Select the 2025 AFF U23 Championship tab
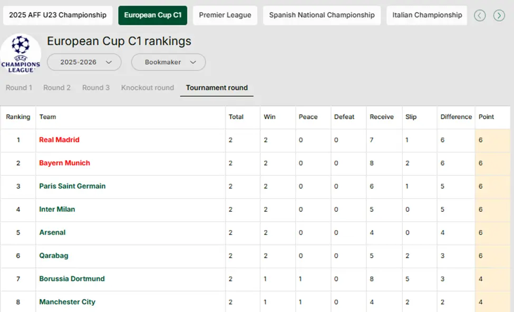Image resolution: width=514 pixels, height=312 pixels. [x=58, y=15]
